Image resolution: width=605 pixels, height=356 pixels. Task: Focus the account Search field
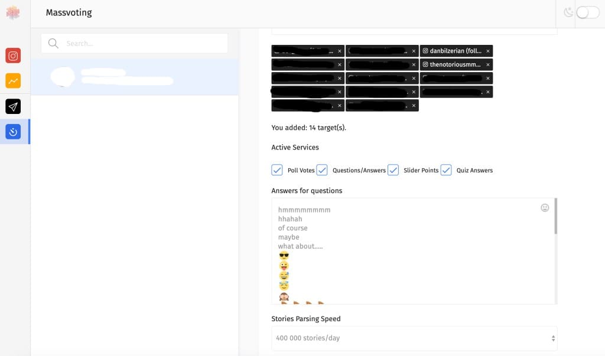point(134,43)
